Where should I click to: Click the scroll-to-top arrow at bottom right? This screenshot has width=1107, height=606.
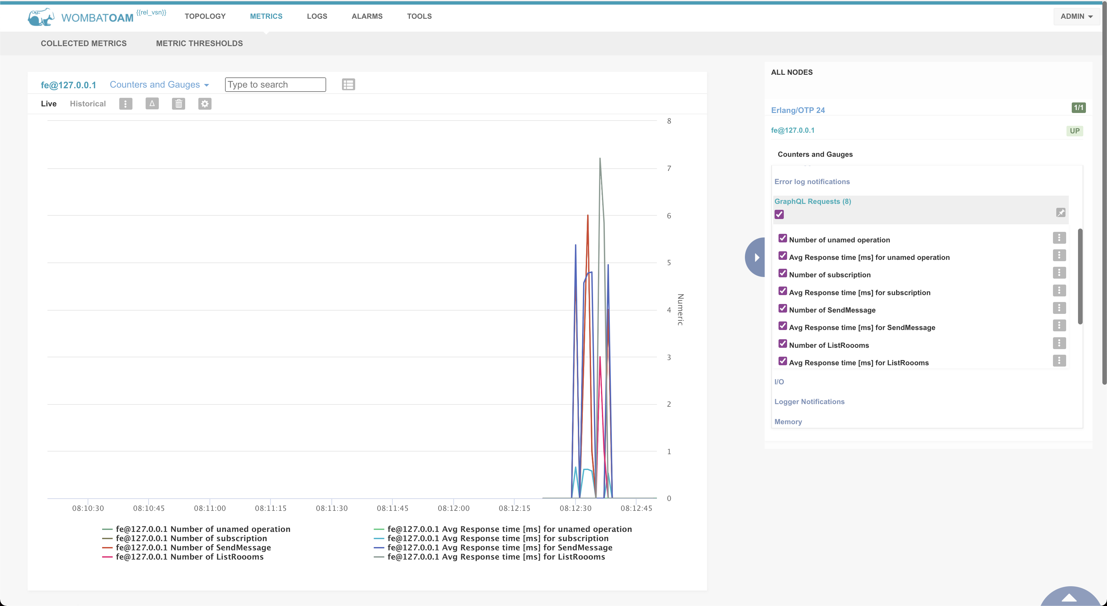pyautogui.click(x=1069, y=597)
